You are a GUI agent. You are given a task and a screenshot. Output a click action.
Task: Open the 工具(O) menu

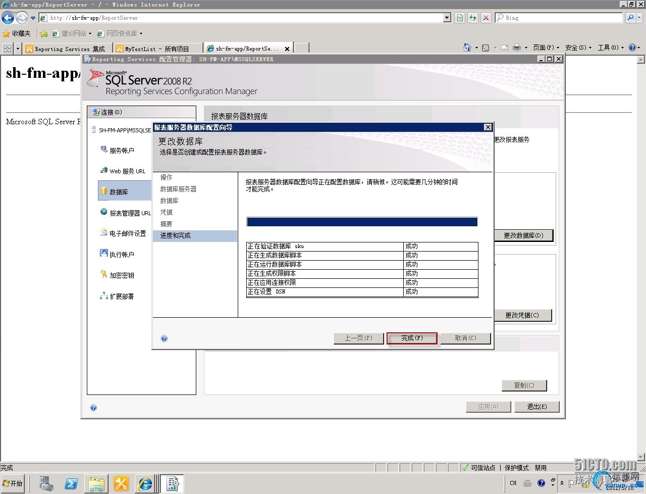point(610,47)
